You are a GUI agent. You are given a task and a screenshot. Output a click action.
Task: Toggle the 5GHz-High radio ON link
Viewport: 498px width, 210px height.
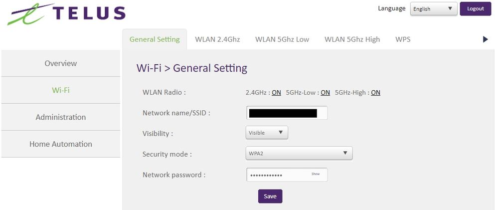tap(375, 92)
